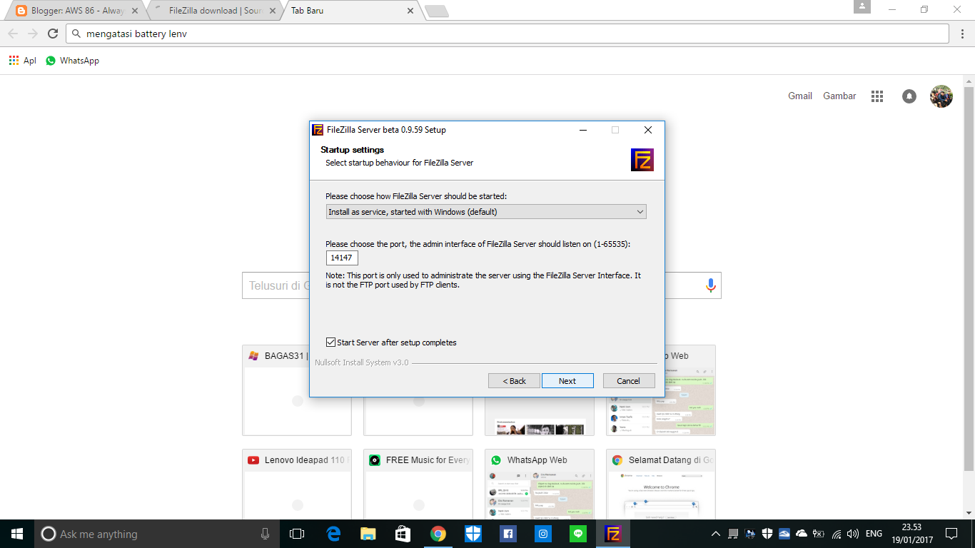Close the FileZilla setup window
This screenshot has height=548, width=975.
(648, 130)
